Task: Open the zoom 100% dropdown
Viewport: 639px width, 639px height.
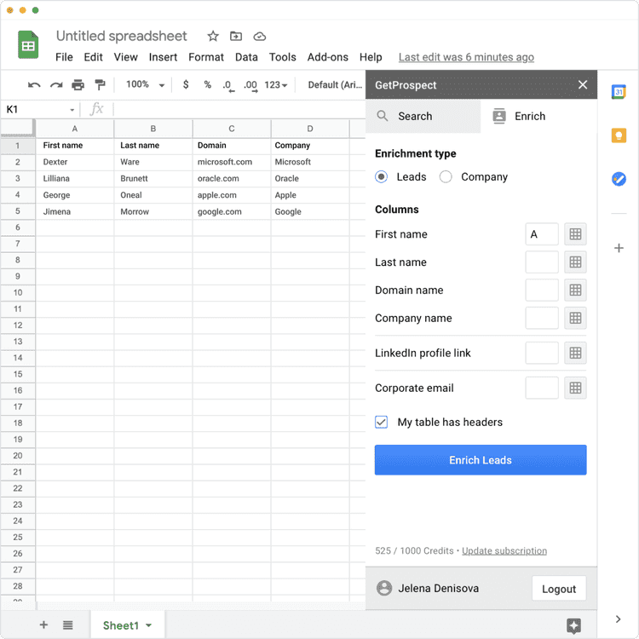Action: (145, 84)
